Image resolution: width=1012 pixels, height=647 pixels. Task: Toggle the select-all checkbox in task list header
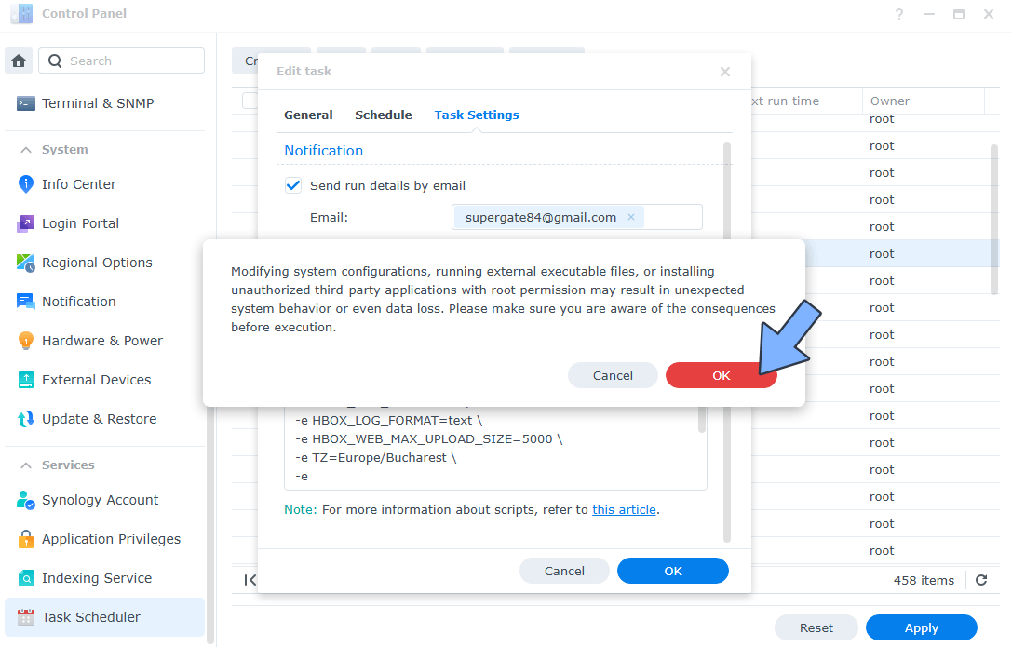click(x=250, y=101)
